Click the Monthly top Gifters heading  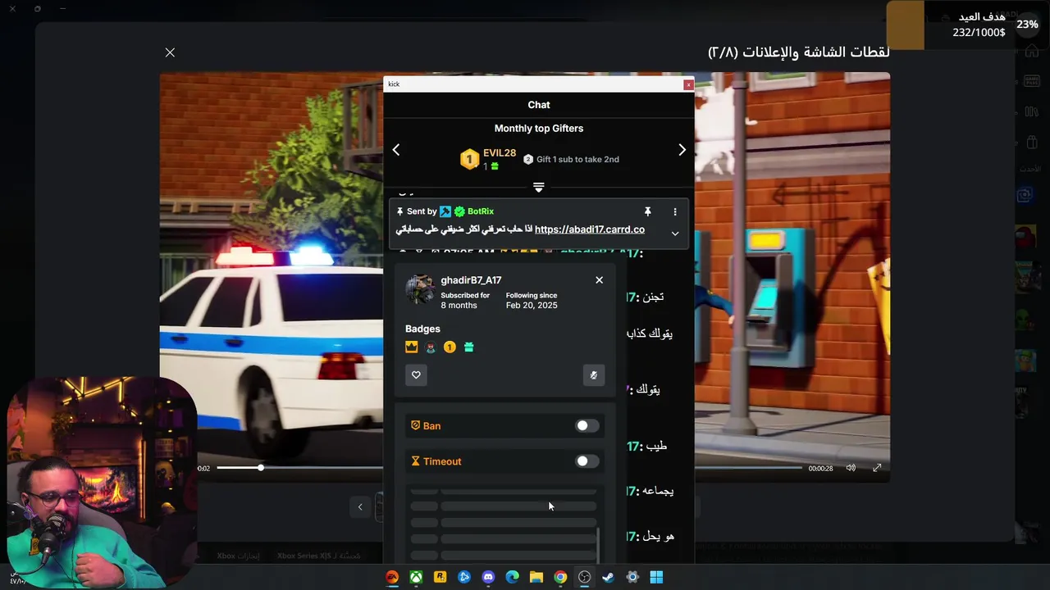(x=539, y=129)
